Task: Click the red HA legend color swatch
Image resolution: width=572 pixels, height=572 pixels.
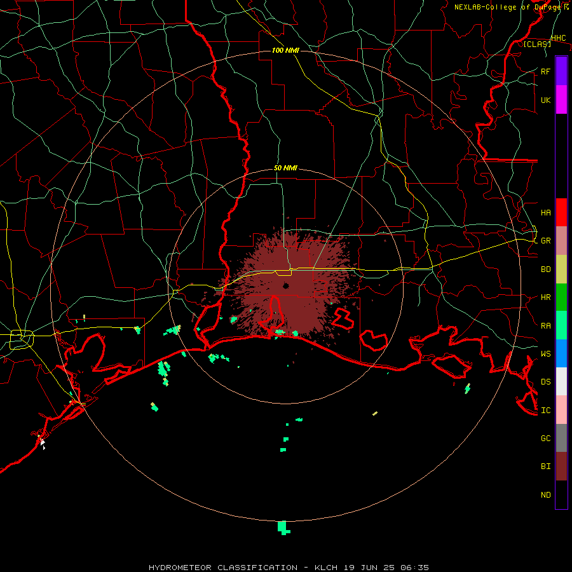Action: click(x=561, y=212)
